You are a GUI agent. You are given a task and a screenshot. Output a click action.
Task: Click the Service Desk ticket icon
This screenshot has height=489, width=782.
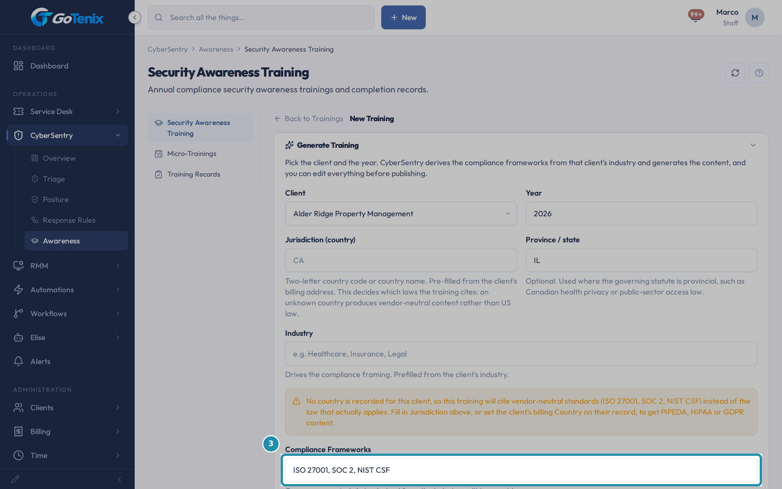(x=18, y=111)
